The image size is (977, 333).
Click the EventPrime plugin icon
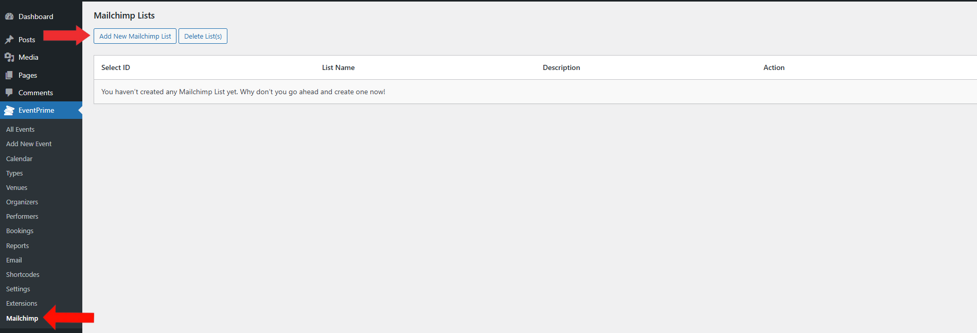(9, 110)
